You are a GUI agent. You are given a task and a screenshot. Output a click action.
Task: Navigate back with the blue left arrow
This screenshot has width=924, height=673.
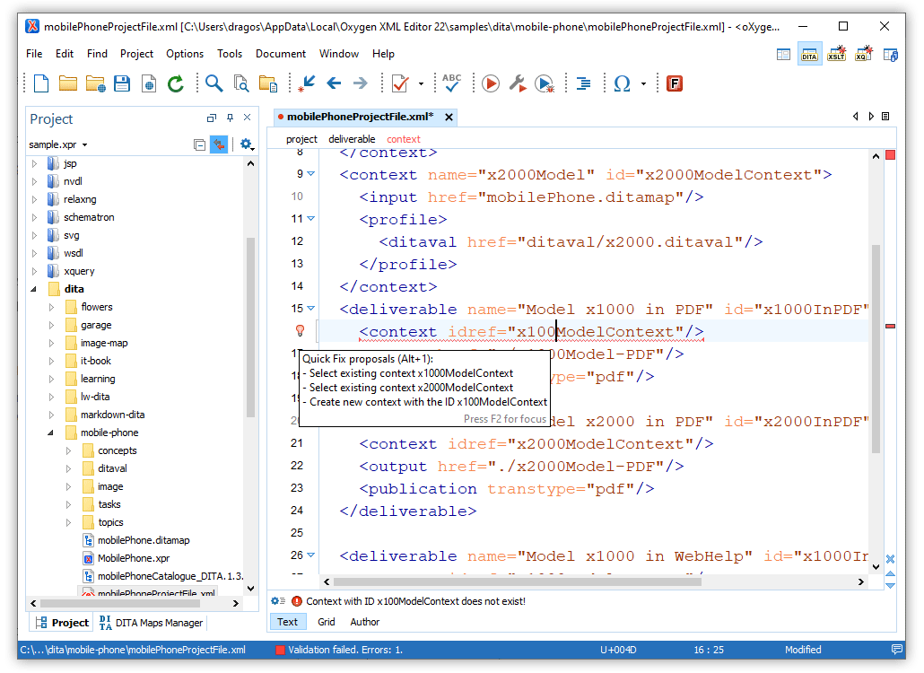point(334,83)
